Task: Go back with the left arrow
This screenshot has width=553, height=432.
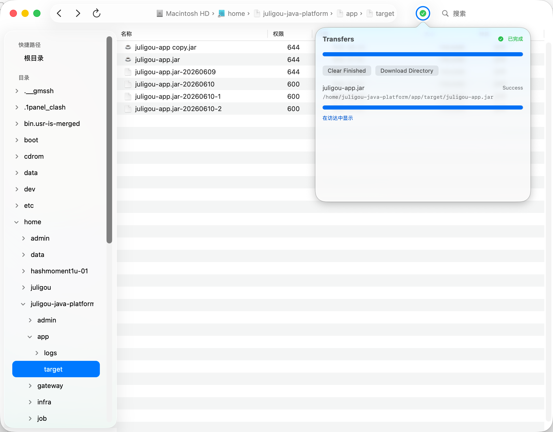Action: pyautogui.click(x=59, y=13)
